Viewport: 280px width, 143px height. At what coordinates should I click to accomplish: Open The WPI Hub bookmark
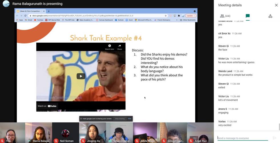click(x=68, y=20)
